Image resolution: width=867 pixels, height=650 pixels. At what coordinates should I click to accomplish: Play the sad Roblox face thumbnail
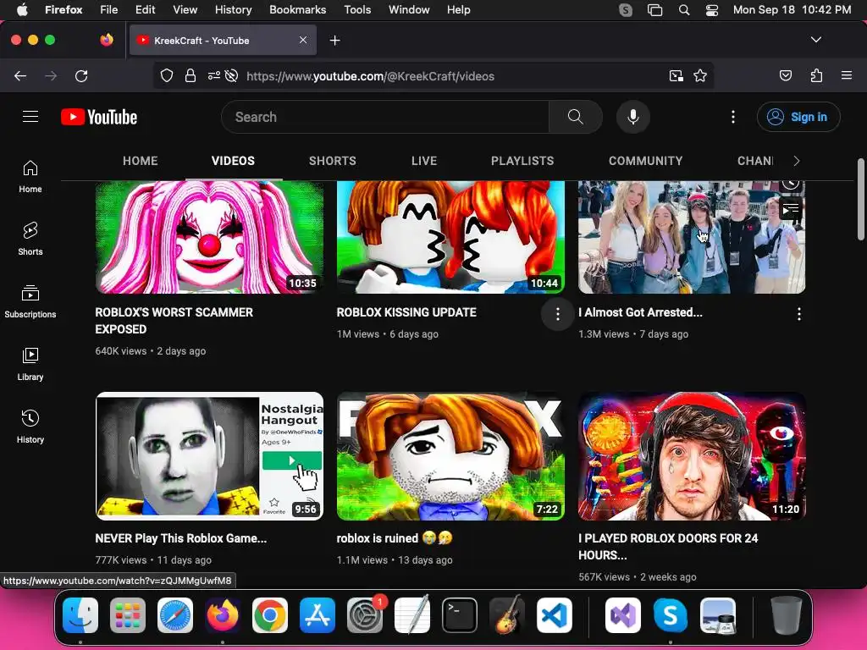point(450,456)
